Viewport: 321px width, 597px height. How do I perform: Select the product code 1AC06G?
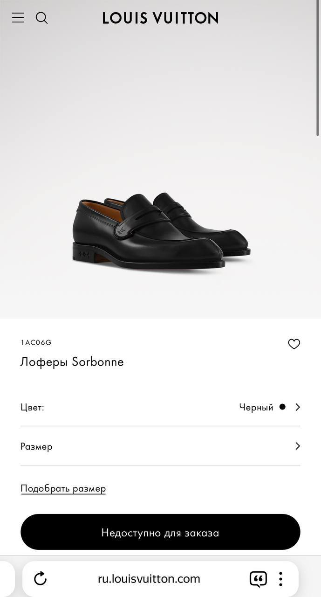click(36, 342)
